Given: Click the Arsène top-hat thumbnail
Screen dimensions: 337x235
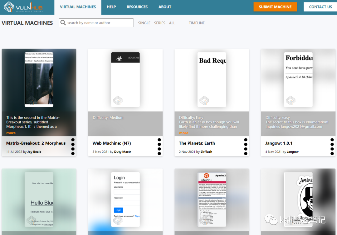Looking at the screenshot, I should click(298, 199).
